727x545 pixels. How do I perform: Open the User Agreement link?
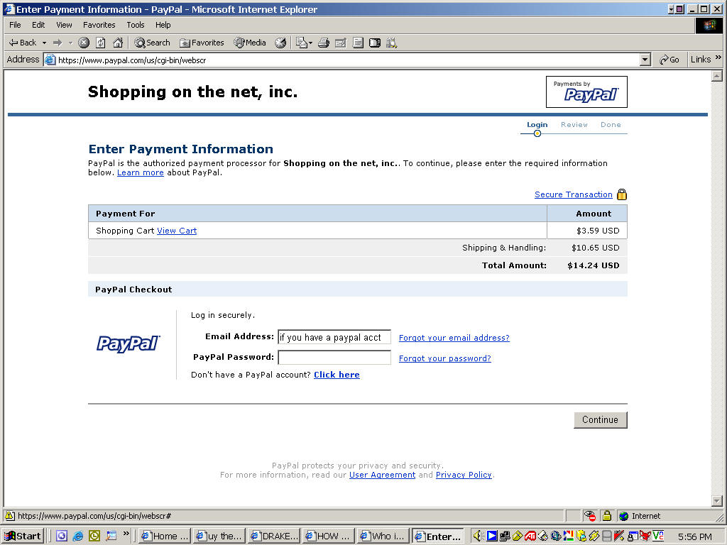click(x=382, y=475)
